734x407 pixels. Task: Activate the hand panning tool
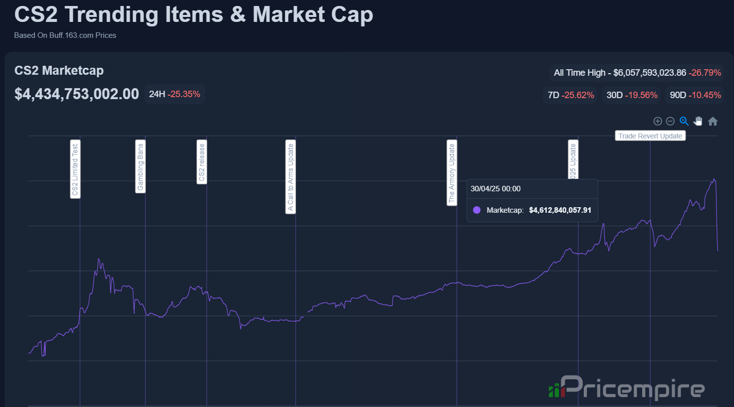pos(698,121)
